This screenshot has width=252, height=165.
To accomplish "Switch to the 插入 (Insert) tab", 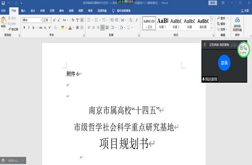I will (23, 11).
